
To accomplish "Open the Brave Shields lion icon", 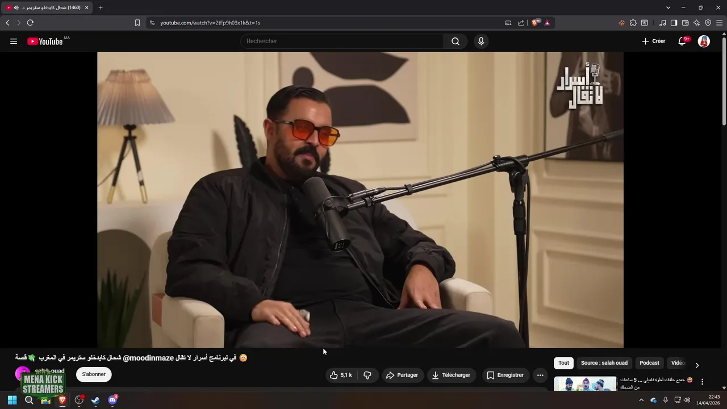I will point(536,23).
